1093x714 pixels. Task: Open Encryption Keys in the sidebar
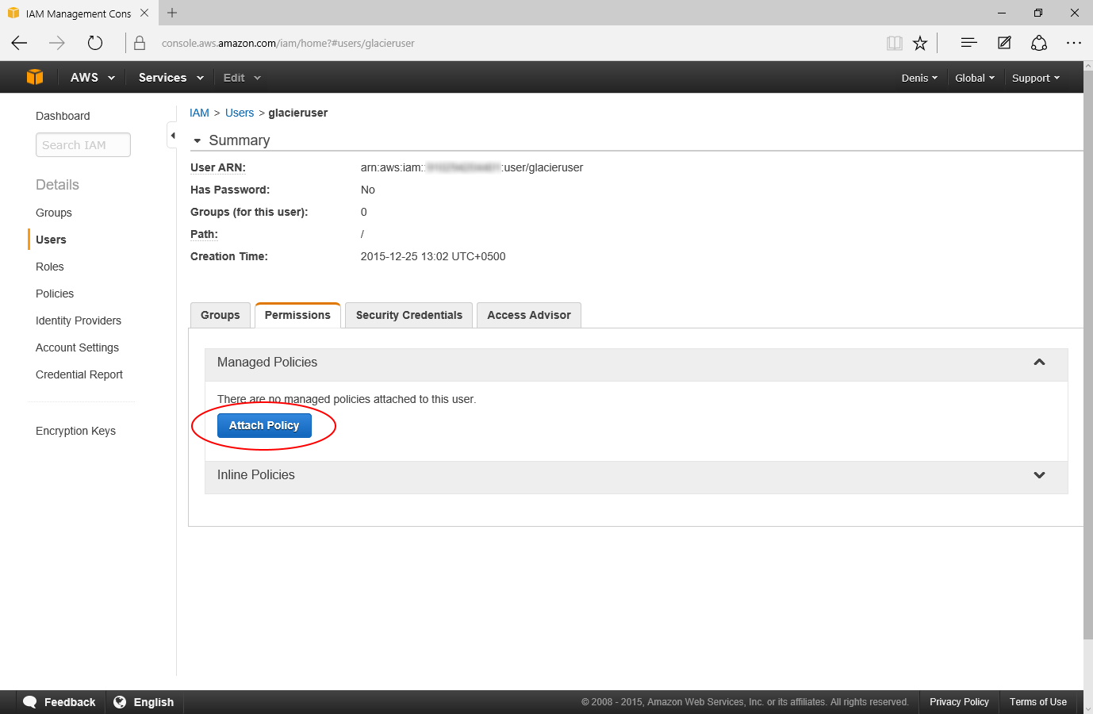[75, 431]
